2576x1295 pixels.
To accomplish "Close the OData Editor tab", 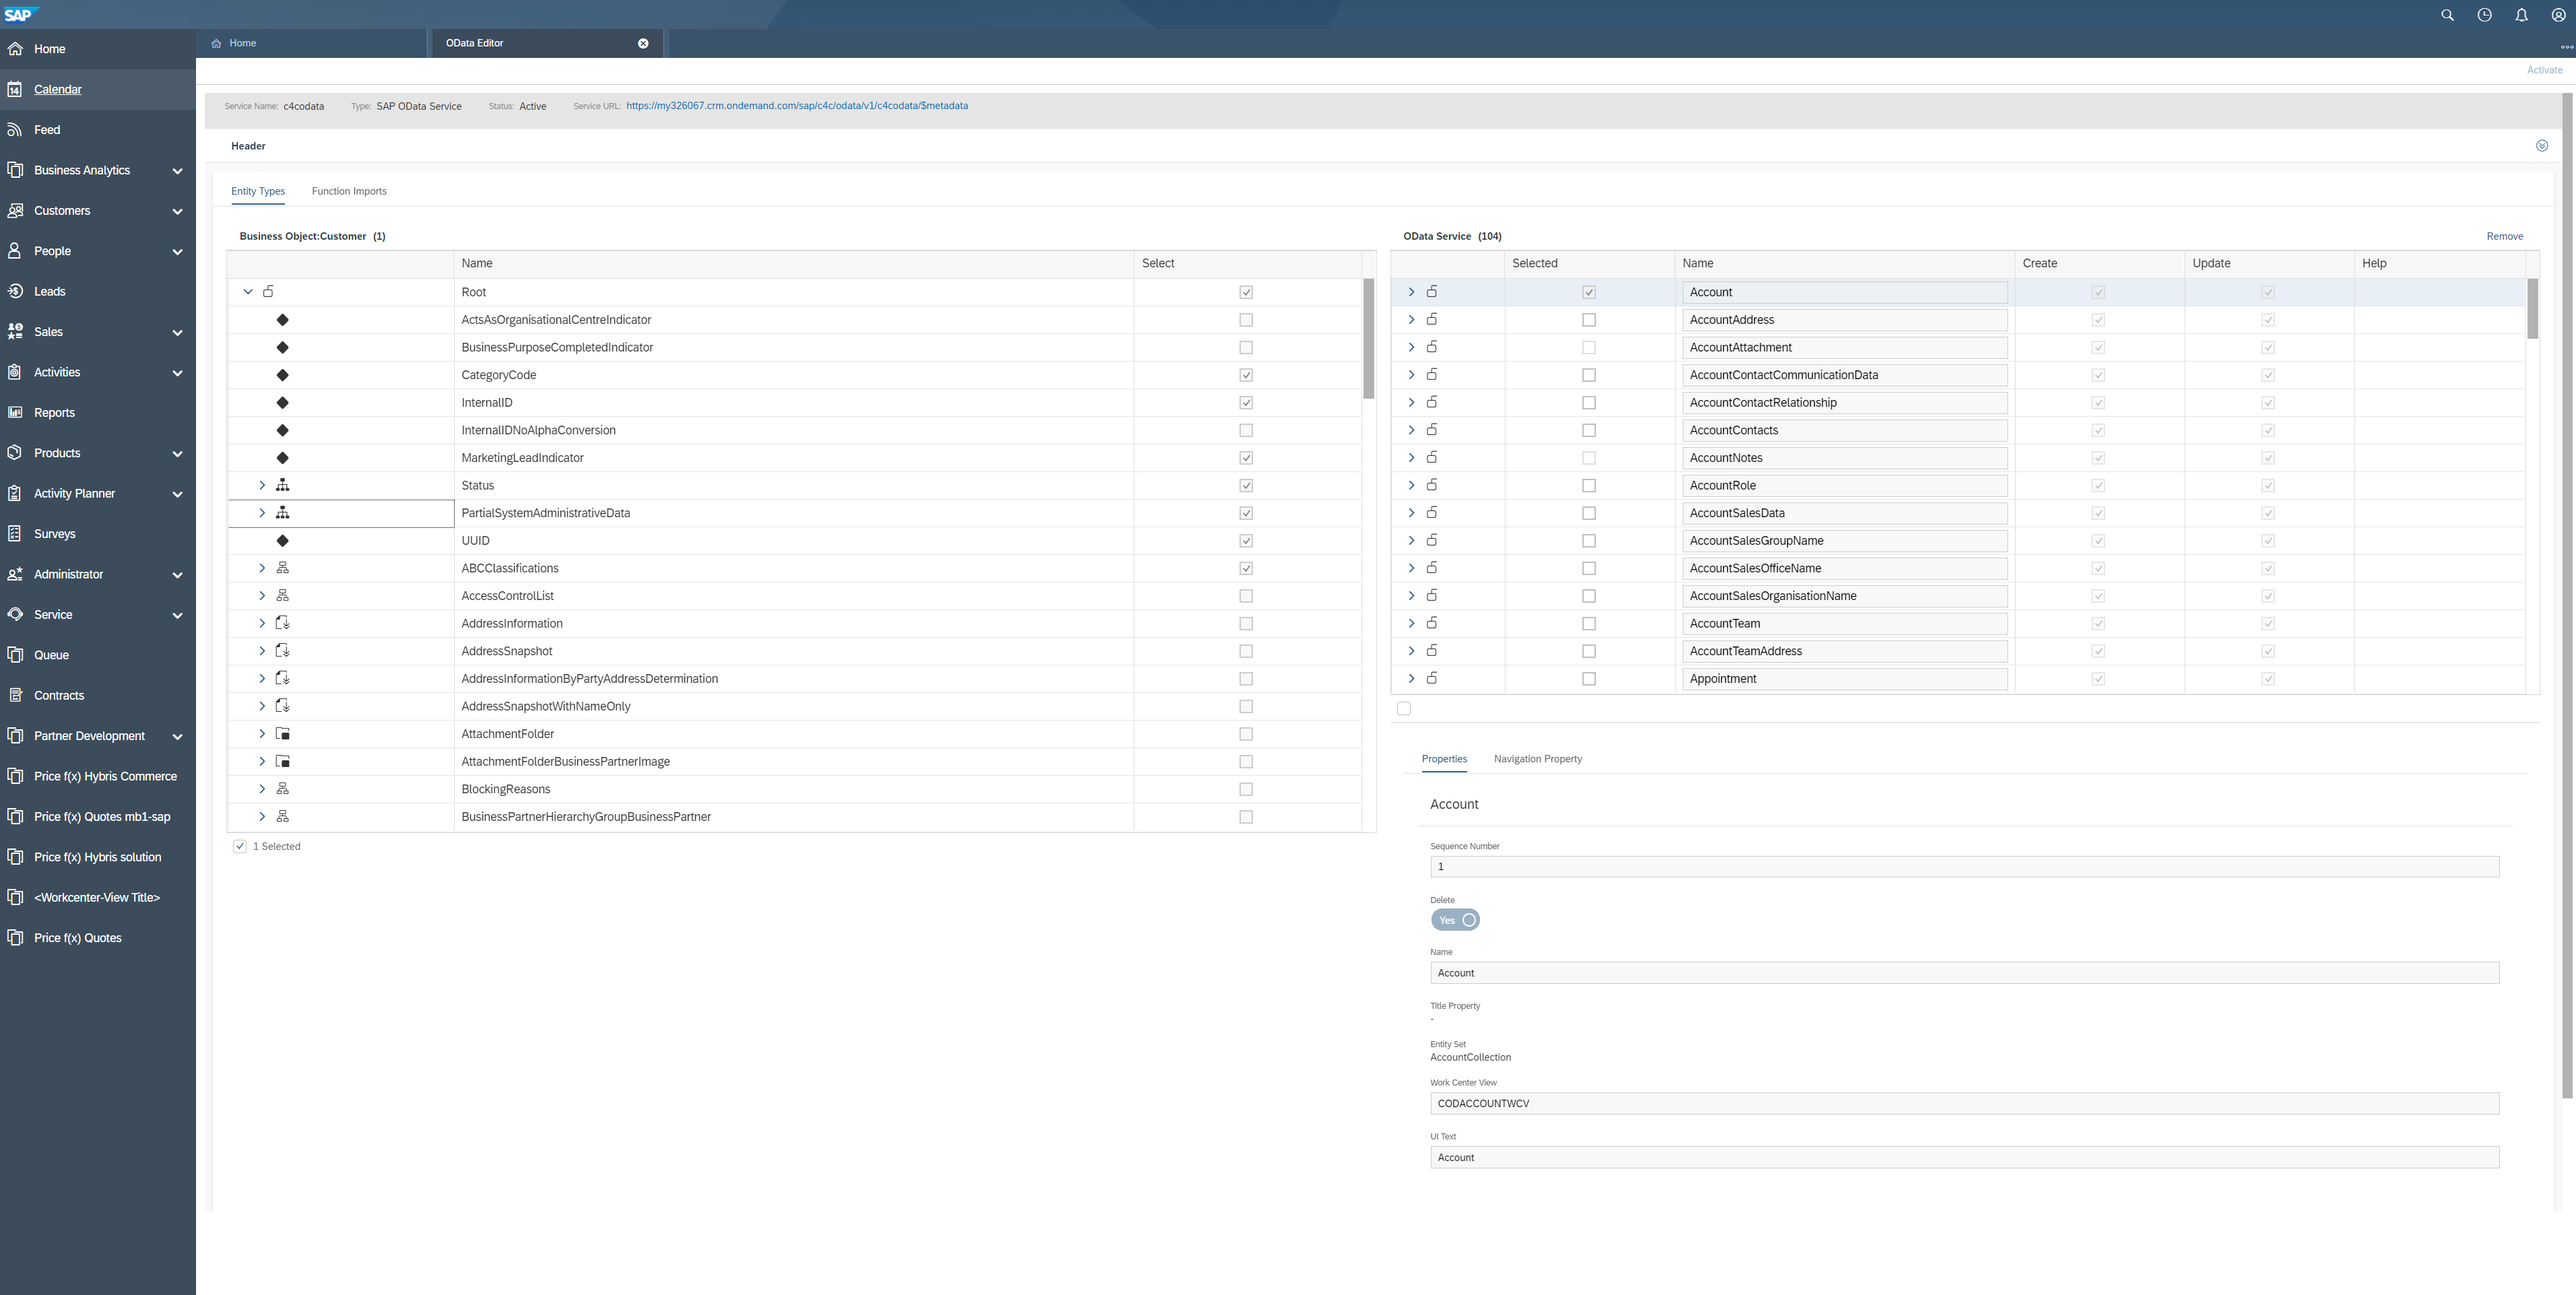I will [643, 43].
